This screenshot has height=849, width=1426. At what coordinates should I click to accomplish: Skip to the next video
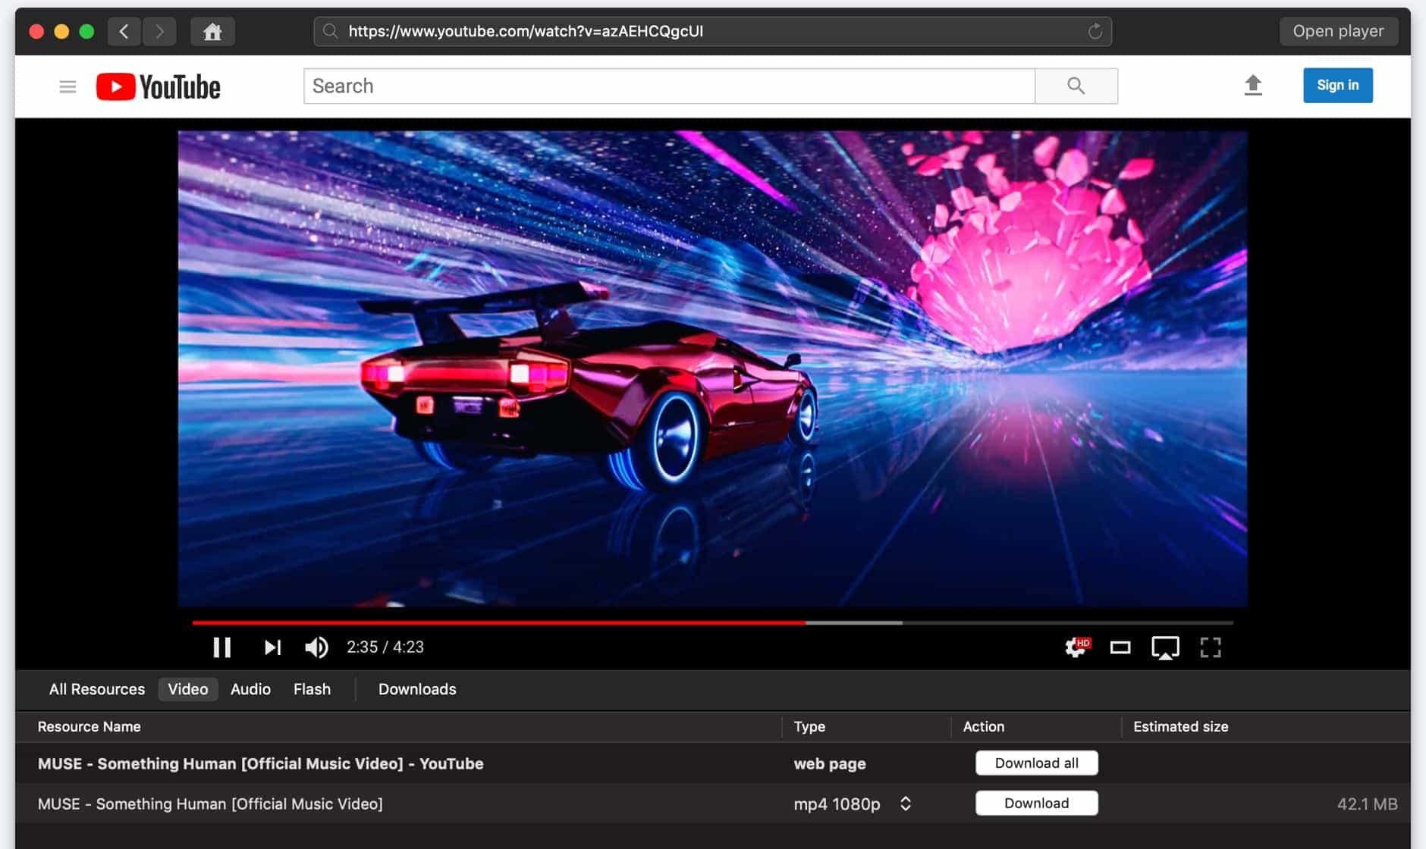click(x=272, y=647)
